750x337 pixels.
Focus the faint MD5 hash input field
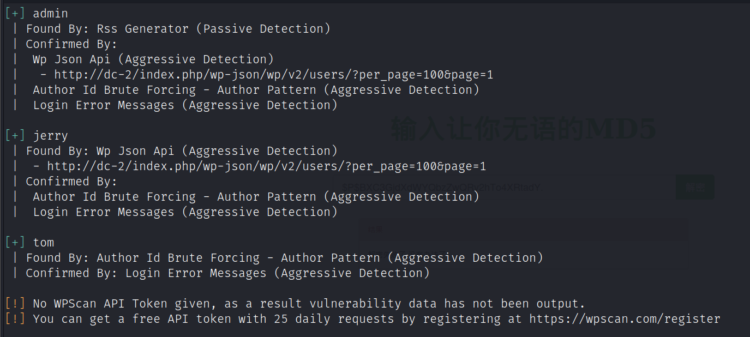tap(507, 188)
